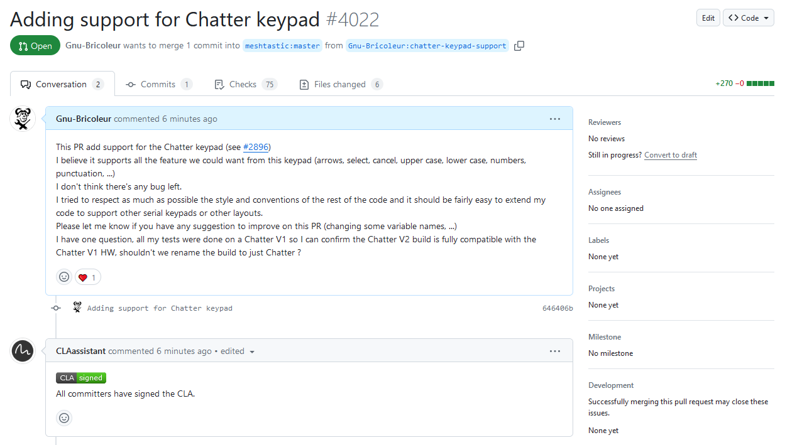Viewport: 802px width, 445px height.
Task: Open the Code dropdown button
Action: [x=748, y=18]
